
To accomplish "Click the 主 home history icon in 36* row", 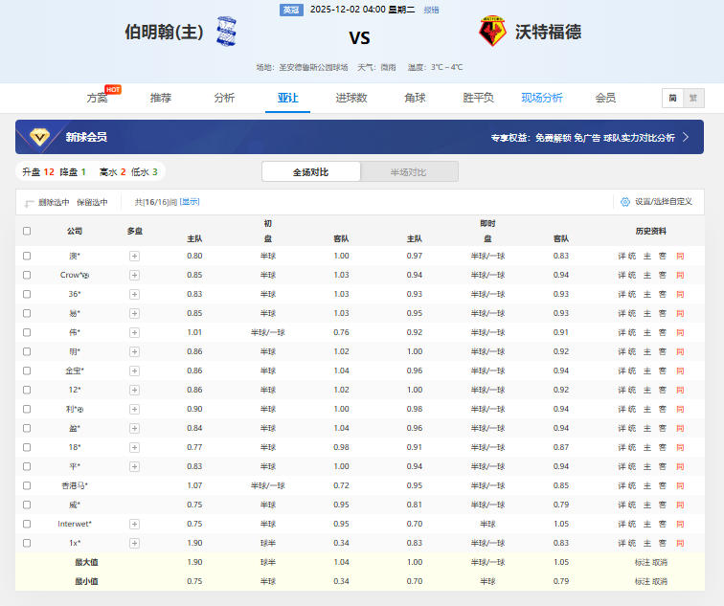I will (647, 294).
